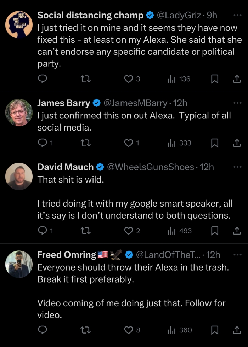This screenshot has height=347, width=248.
Task: Open more options on Social distancing champ's tweet
Action: point(236,15)
